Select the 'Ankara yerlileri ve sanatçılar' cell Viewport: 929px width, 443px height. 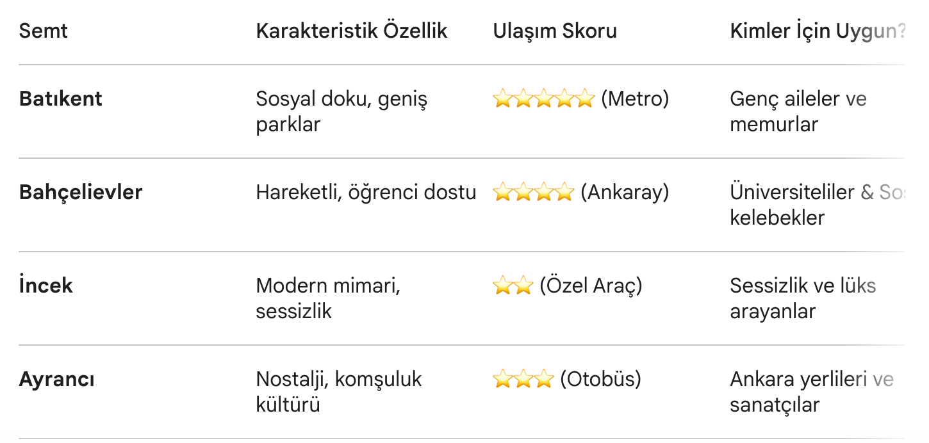pos(811,392)
